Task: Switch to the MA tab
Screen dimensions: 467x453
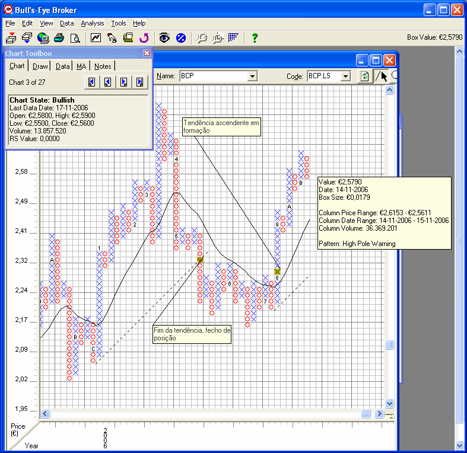Action: pyautogui.click(x=81, y=66)
